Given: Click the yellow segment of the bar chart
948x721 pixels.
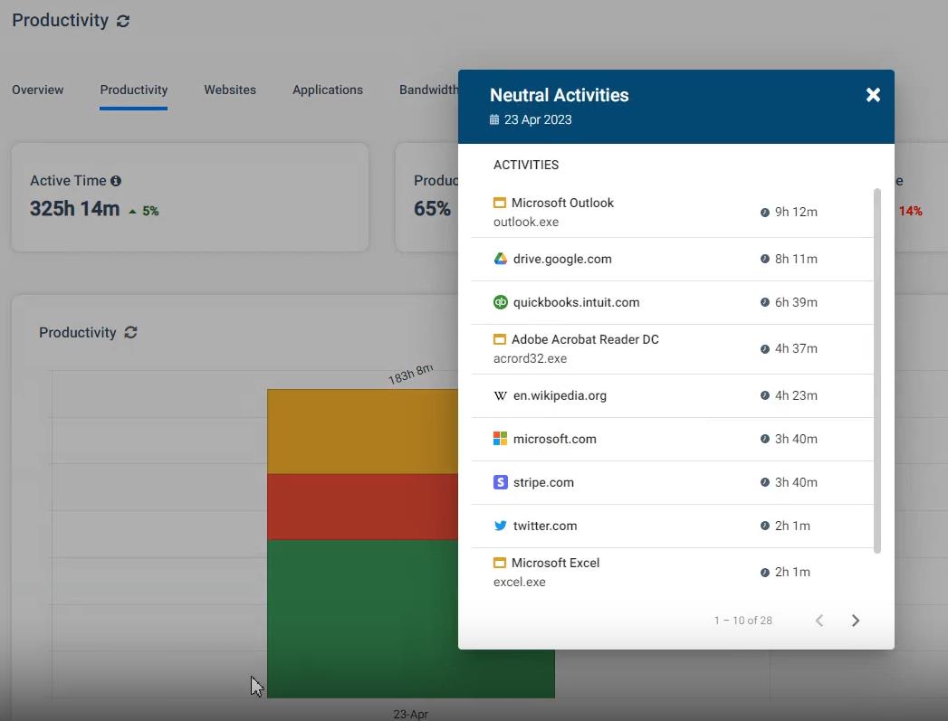Looking at the screenshot, I should coord(362,432).
